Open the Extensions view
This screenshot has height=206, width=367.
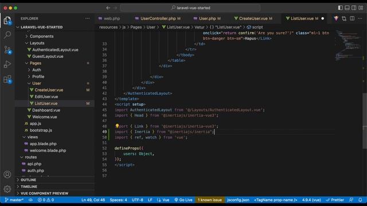(7, 79)
